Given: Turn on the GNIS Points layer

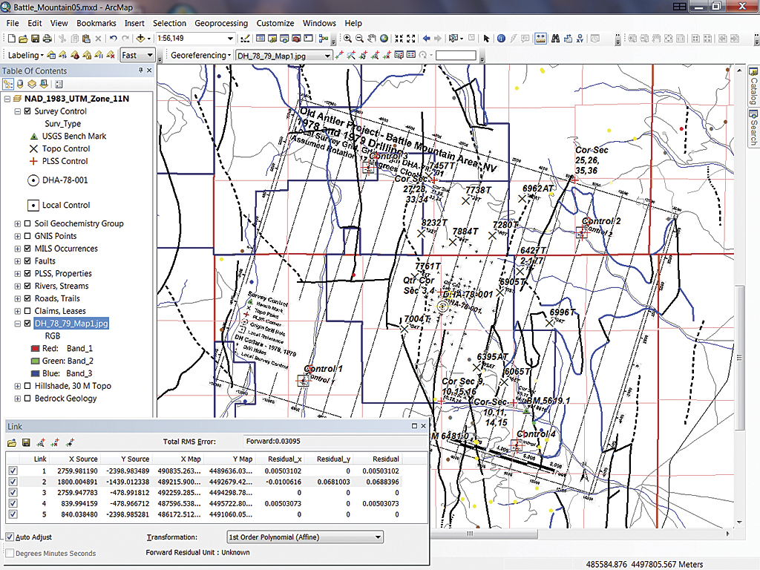Looking at the screenshot, I should tap(27, 236).
